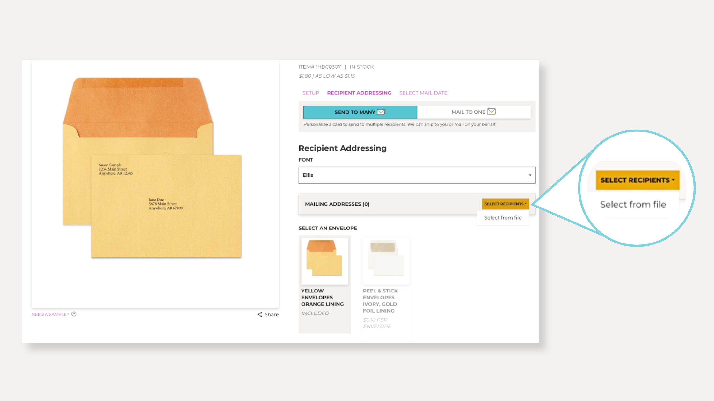714x401 pixels.
Task: Click the magnified Select Recipients button
Action: pyautogui.click(x=637, y=180)
